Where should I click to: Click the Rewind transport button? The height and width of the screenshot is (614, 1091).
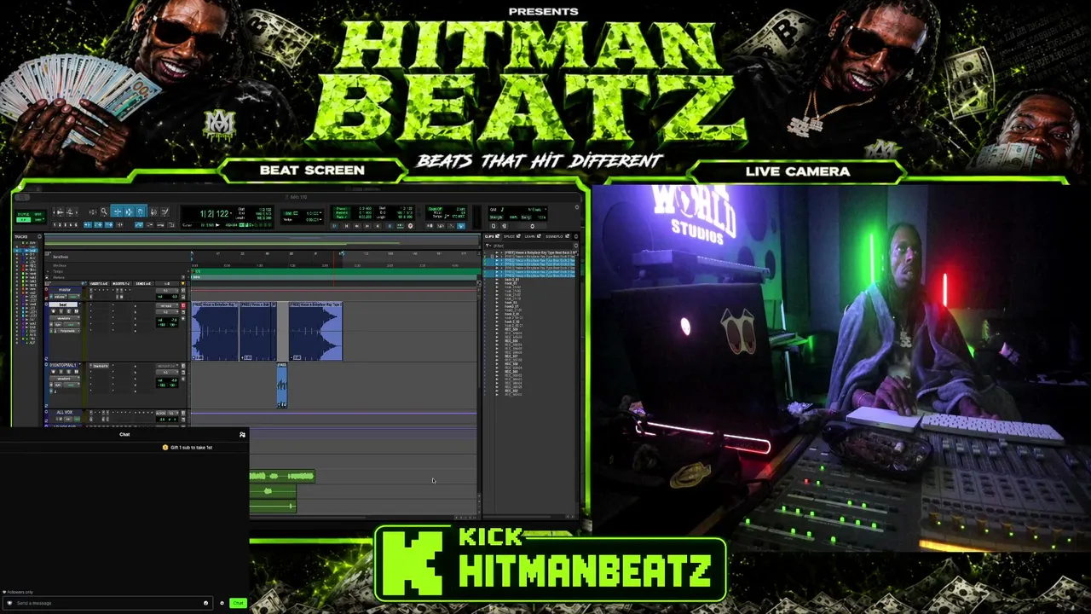357,226
